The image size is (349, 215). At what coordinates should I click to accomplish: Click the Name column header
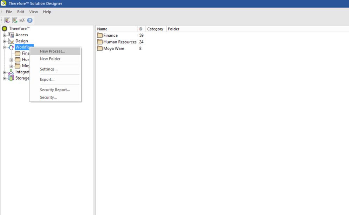point(102,29)
